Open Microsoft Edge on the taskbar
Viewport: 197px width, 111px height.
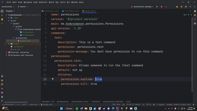point(113,109)
